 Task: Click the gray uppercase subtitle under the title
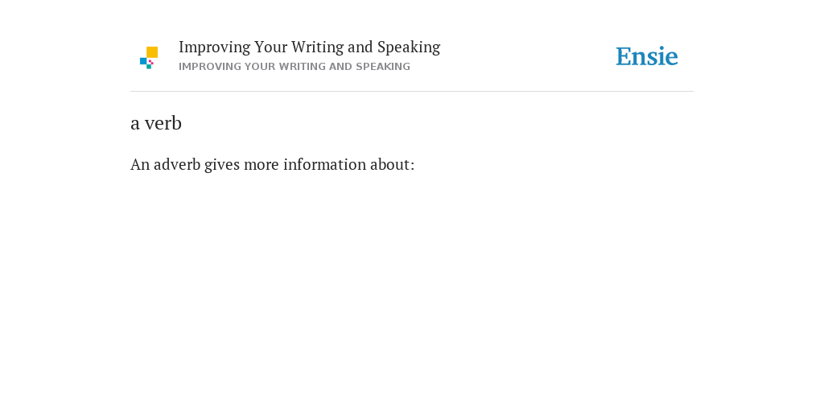click(295, 67)
